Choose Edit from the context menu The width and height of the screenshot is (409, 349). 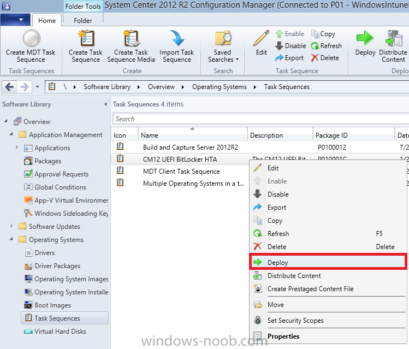[x=328, y=168]
